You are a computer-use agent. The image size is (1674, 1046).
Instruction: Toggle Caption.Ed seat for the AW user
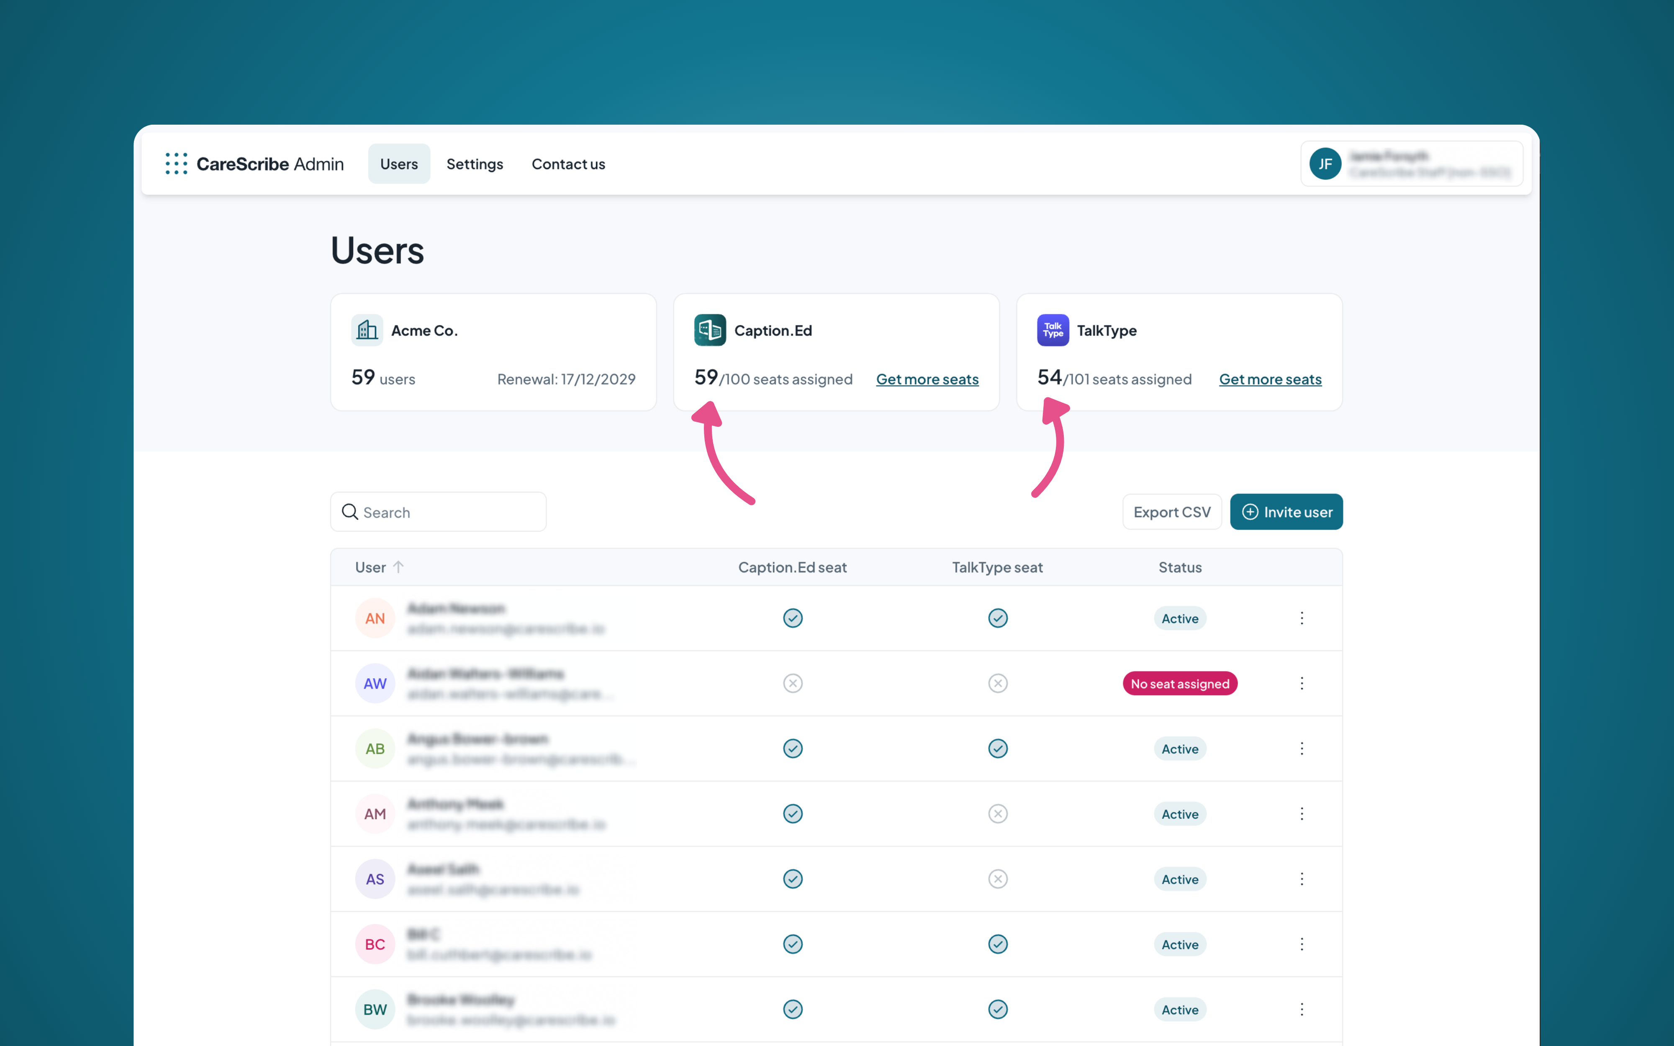(x=793, y=684)
